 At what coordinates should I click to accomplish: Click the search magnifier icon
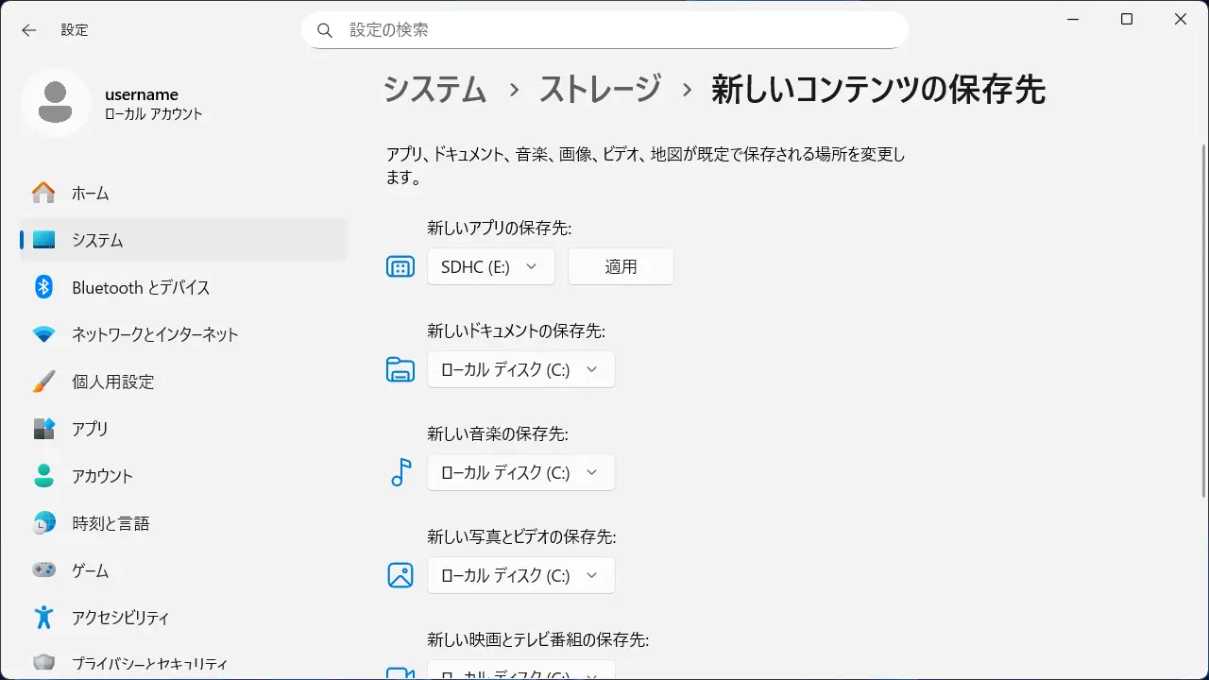click(x=325, y=30)
